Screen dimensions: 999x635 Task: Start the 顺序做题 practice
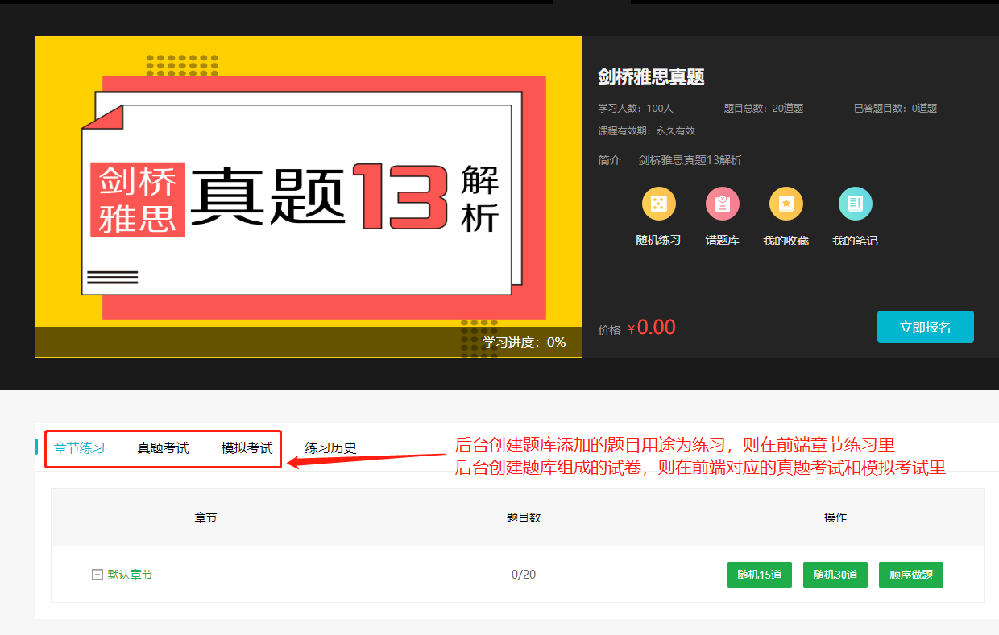[911, 575]
